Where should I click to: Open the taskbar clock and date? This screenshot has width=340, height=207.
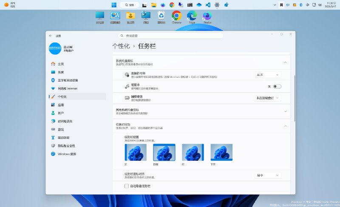pyautogui.click(x=331, y=5)
